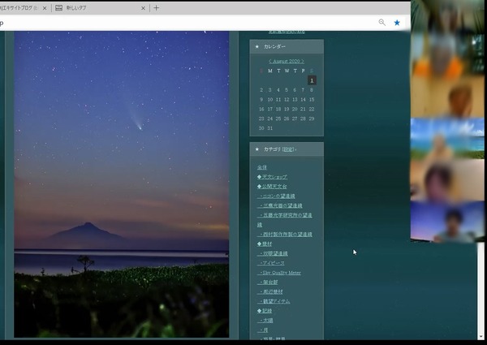Open the 月 category link
The height and width of the screenshot is (345, 487).
(263, 330)
